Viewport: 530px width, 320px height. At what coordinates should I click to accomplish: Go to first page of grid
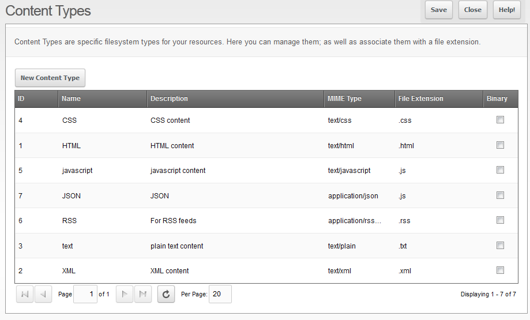pos(25,294)
